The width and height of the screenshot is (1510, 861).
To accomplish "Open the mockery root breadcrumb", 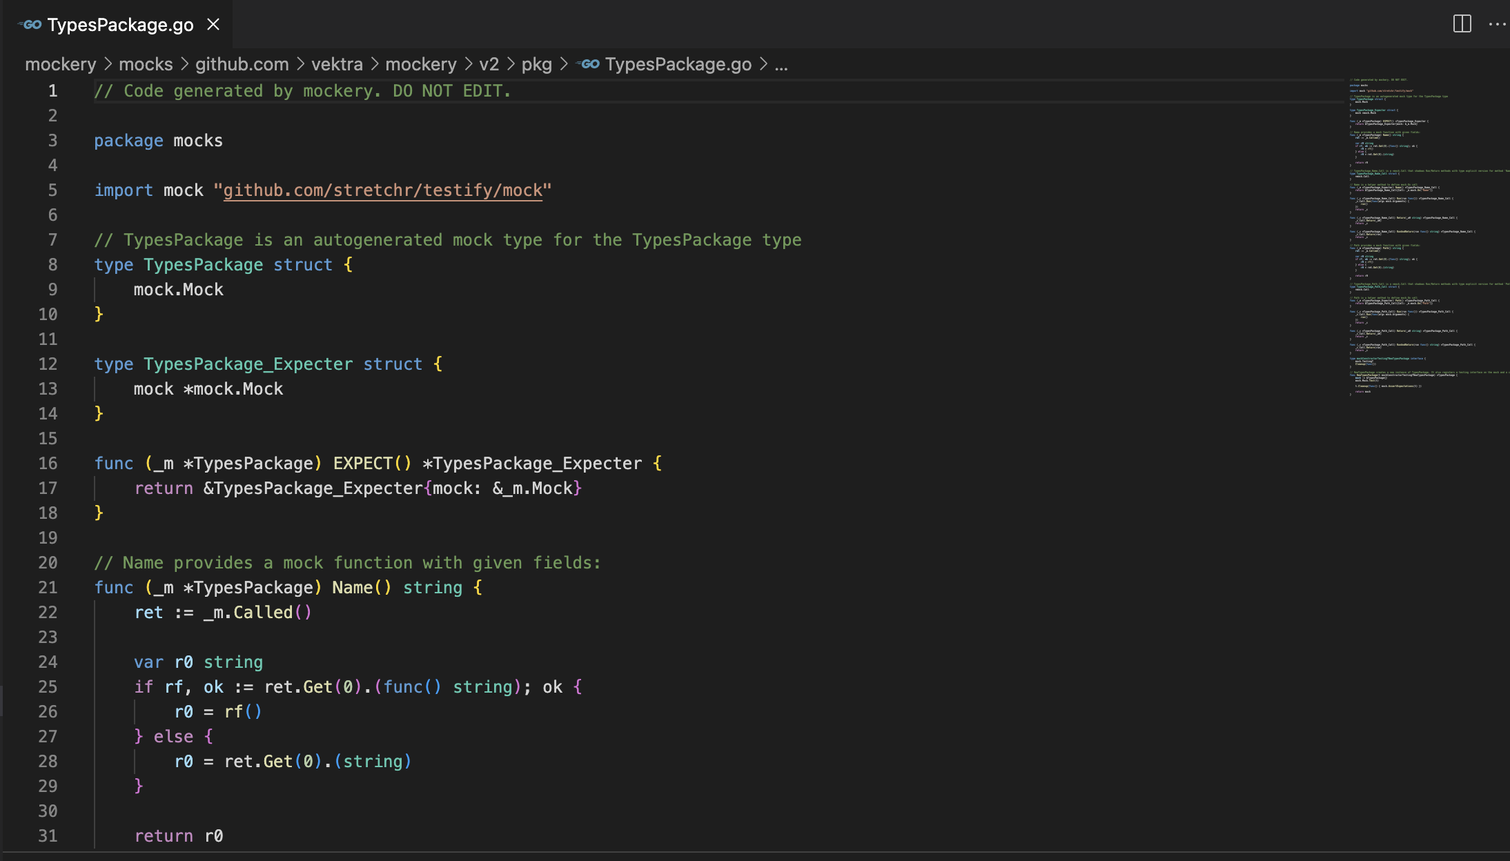I will [x=61, y=64].
